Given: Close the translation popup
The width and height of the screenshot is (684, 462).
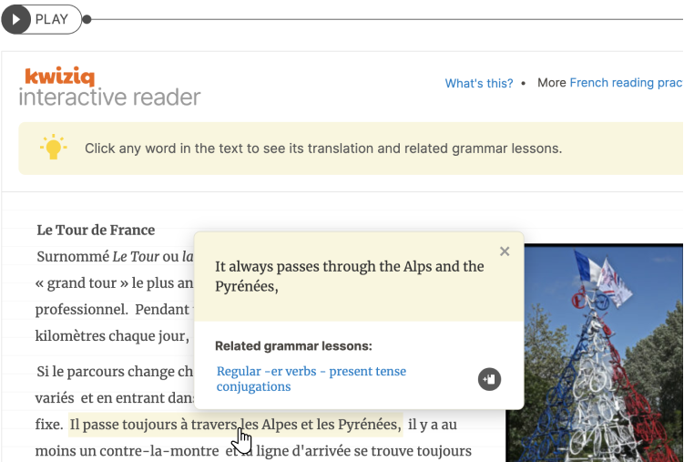Looking at the screenshot, I should click(505, 252).
